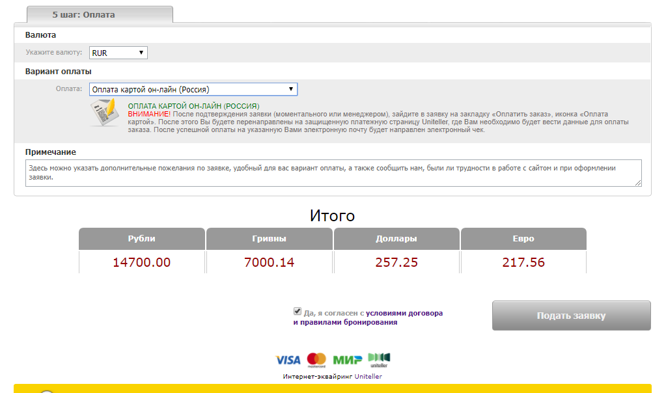666x393 pixels.
Task: Click the document note icon beside payment info
Action: click(x=104, y=112)
